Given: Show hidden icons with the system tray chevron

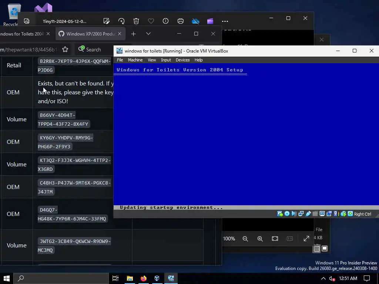Looking at the screenshot, I should 323,278.
